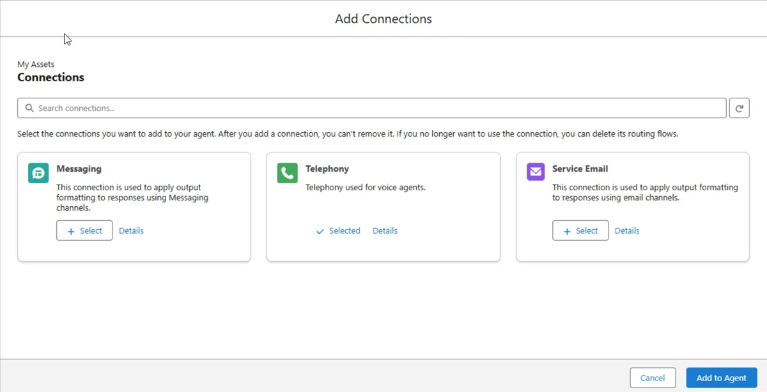Click the refresh connections icon button
Screen dimensions: 767x392
(739, 108)
